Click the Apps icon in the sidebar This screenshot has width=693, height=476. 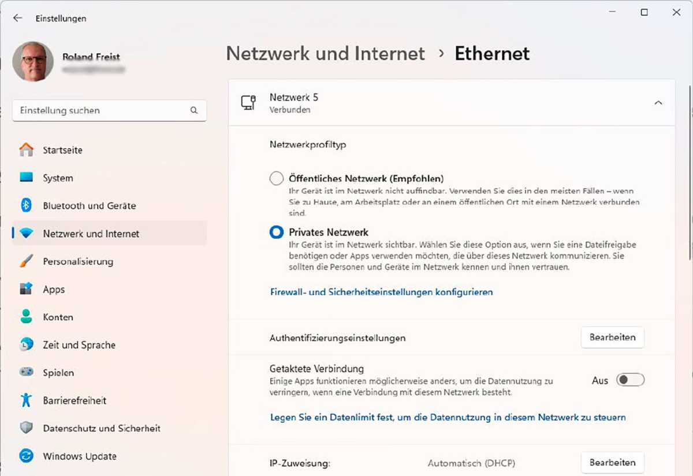[x=25, y=289]
